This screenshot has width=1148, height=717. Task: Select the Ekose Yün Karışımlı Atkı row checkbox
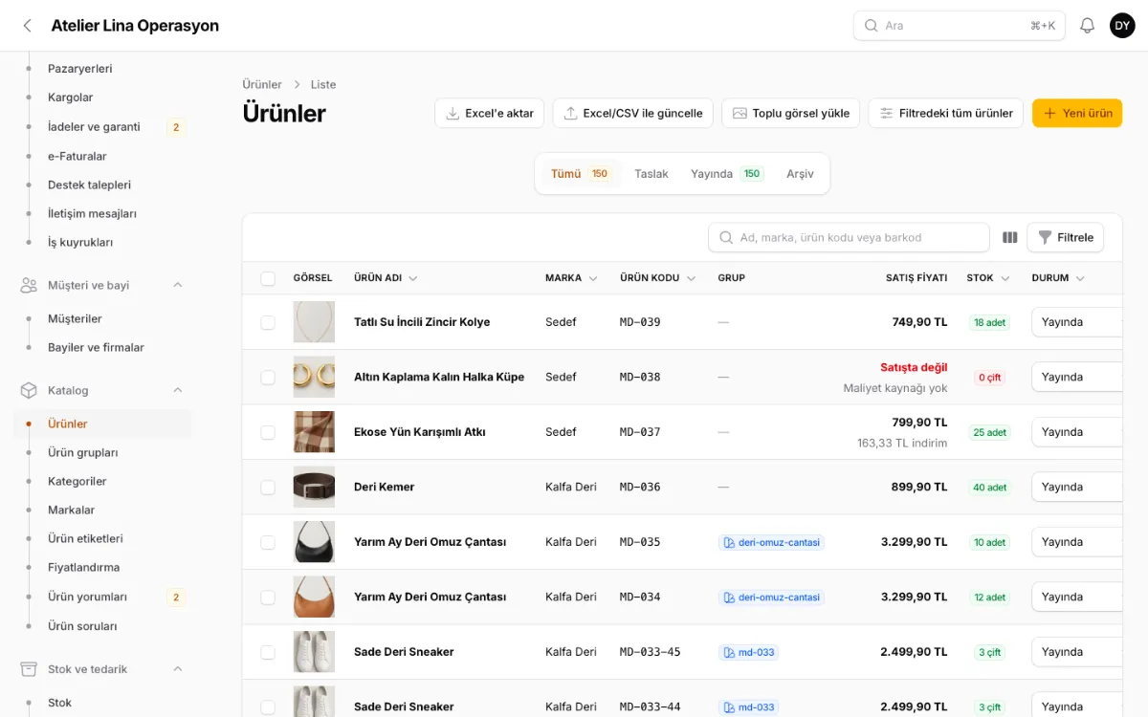pos(268,432)
